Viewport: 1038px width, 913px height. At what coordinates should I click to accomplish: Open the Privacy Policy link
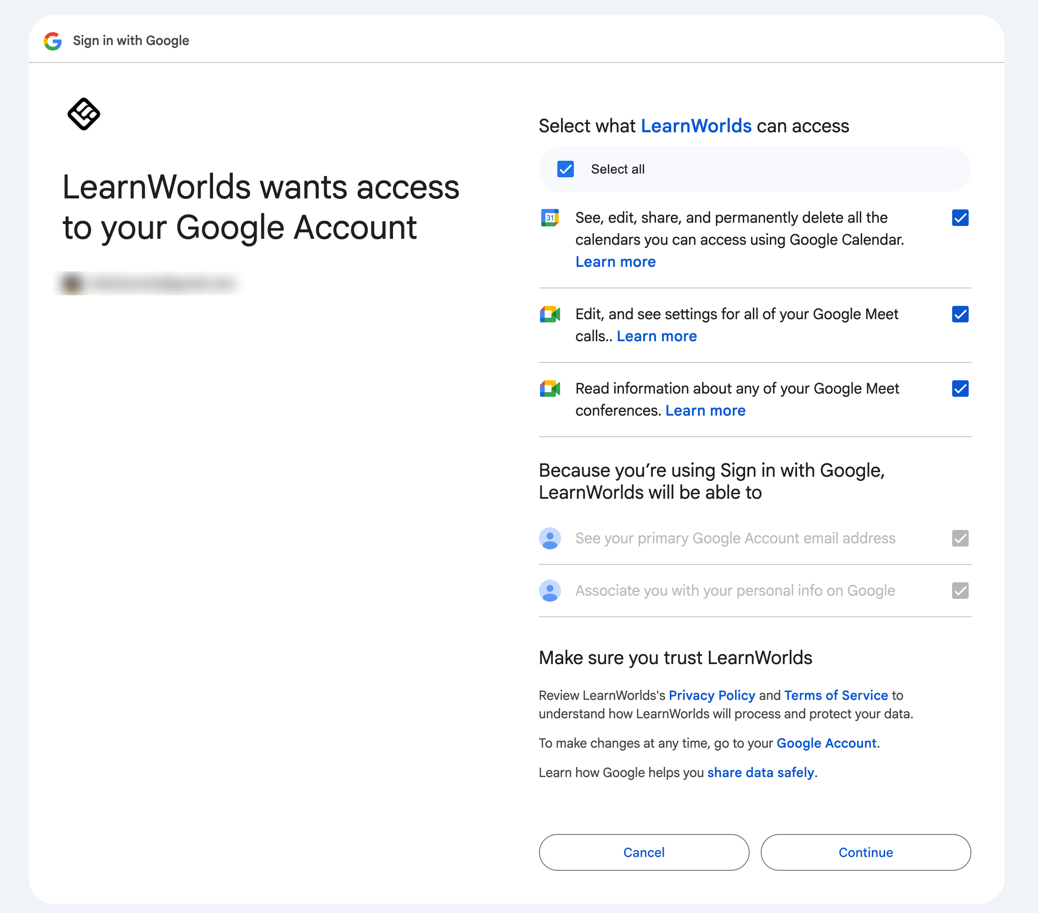712,695
